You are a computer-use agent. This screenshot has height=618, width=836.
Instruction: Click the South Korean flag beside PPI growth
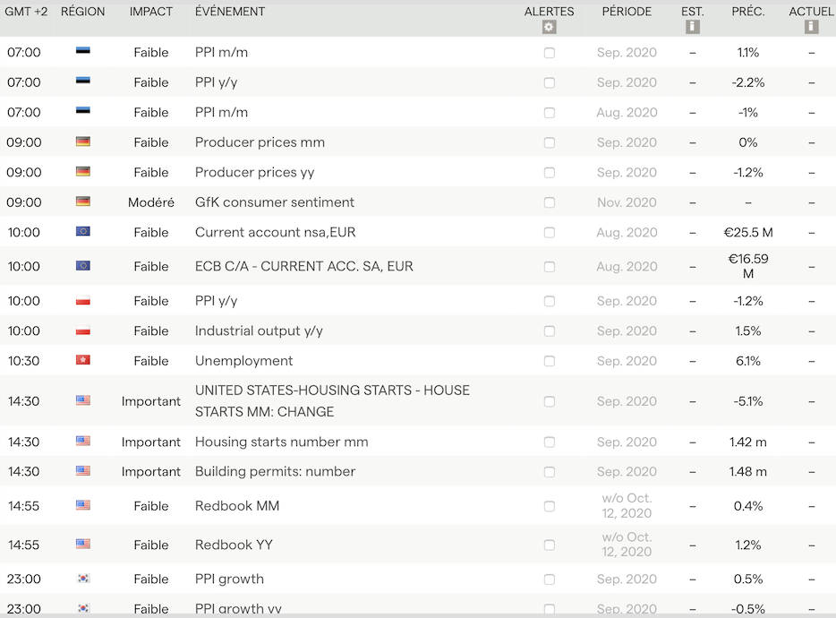(x=83, y=579)
